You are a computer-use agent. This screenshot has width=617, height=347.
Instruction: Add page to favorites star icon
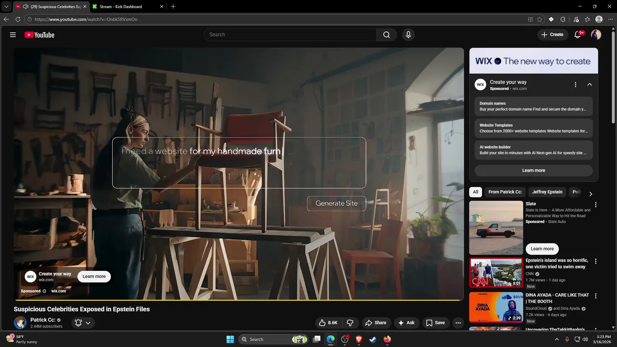(x=539, y=19)
